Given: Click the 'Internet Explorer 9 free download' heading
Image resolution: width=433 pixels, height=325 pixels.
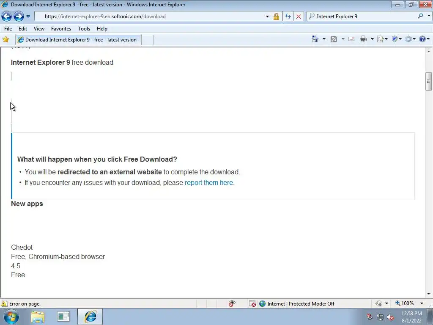Looking at the screenshot, I should 62,63.
